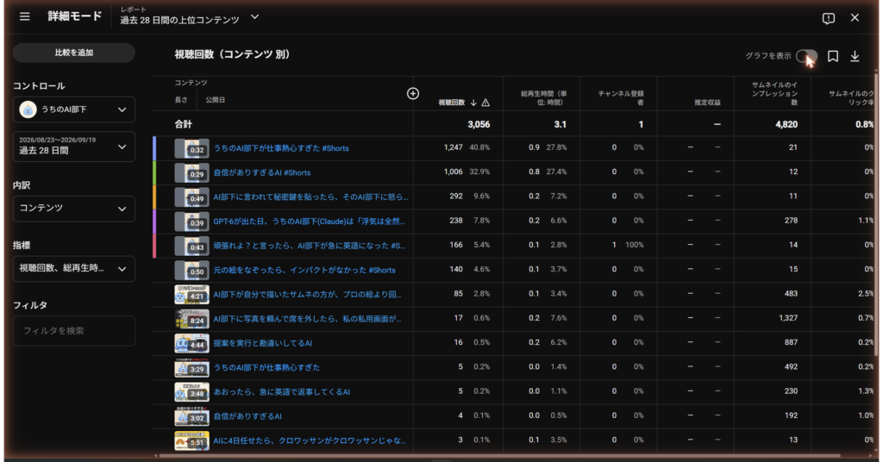Open 提案を実行と勘違いしてるAI video link
883x462 pixels.
[x=262, y=343]
